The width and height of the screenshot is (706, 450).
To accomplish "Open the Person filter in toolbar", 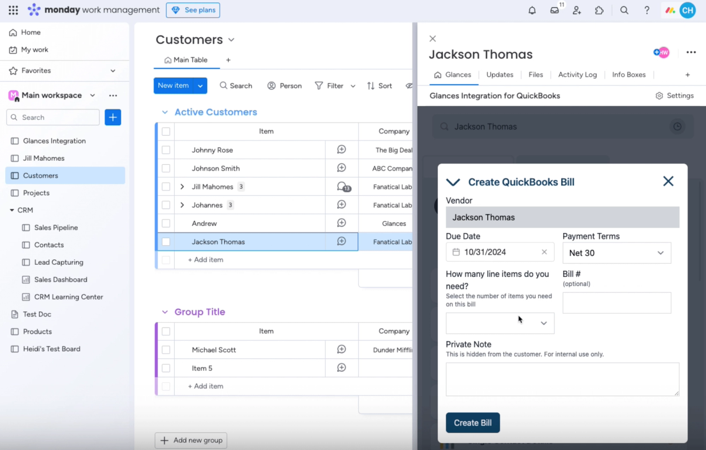I will pyautogui.click(x=284, y=86).
